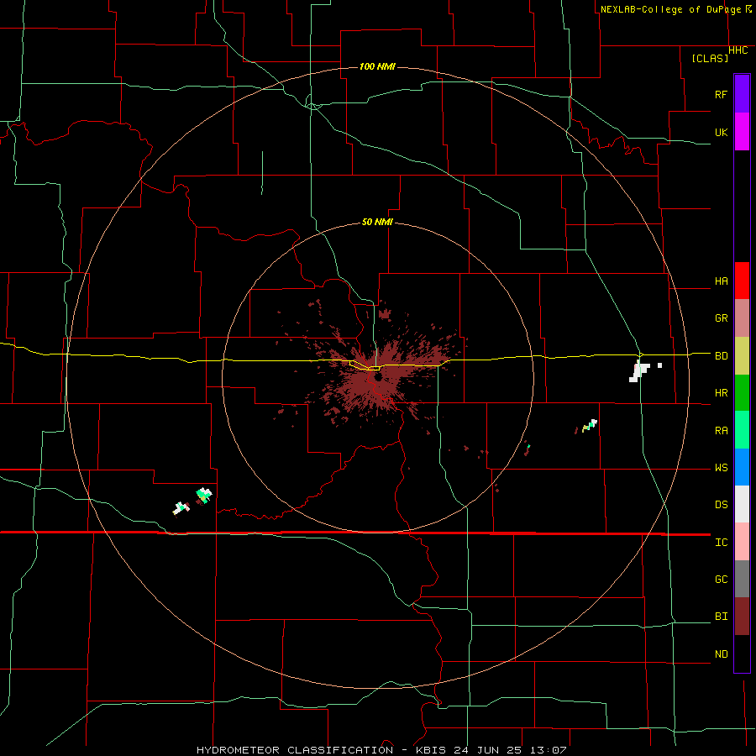Click the 'RF' legend label

pyautogui.click(x=721, y=94)
